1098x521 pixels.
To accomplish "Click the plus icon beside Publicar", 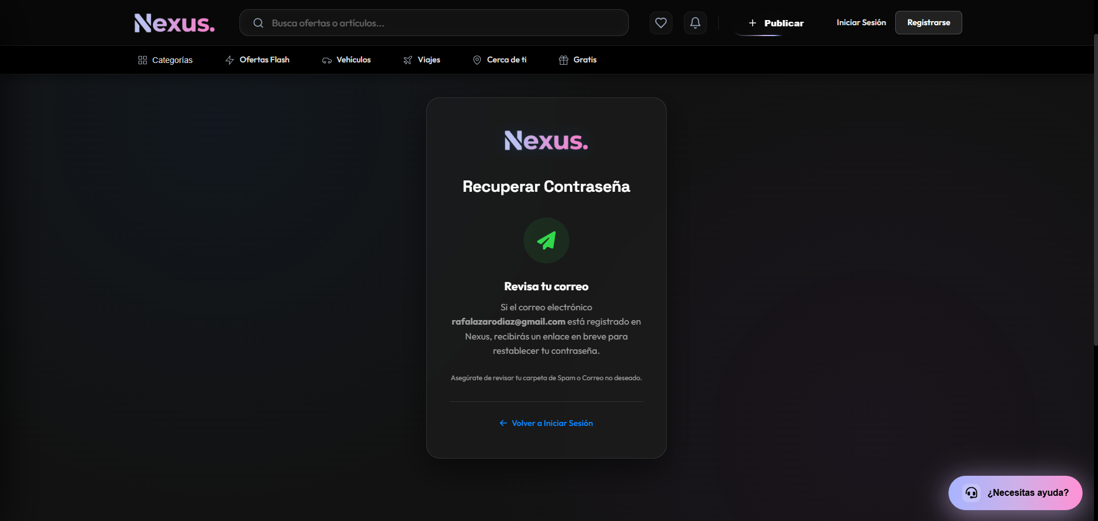I will (x=753, y=23).
